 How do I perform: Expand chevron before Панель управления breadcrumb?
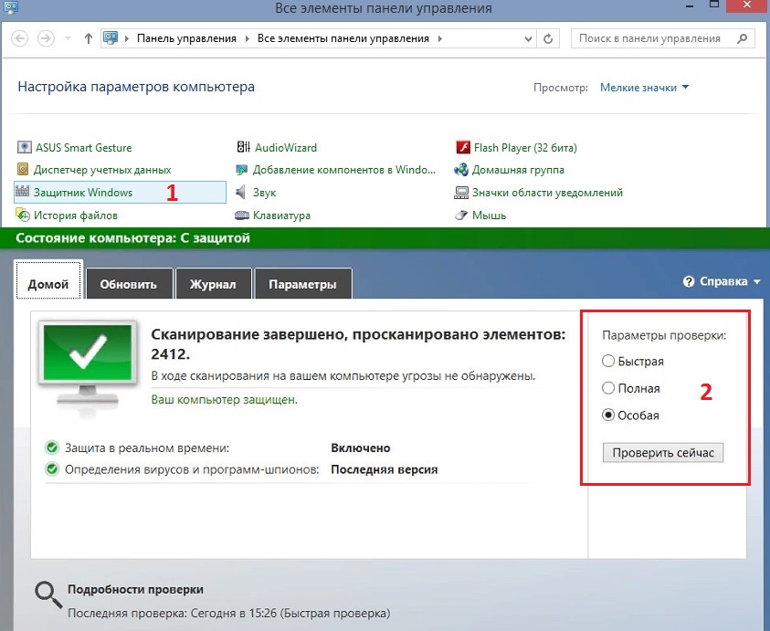(x=127, y=38)
